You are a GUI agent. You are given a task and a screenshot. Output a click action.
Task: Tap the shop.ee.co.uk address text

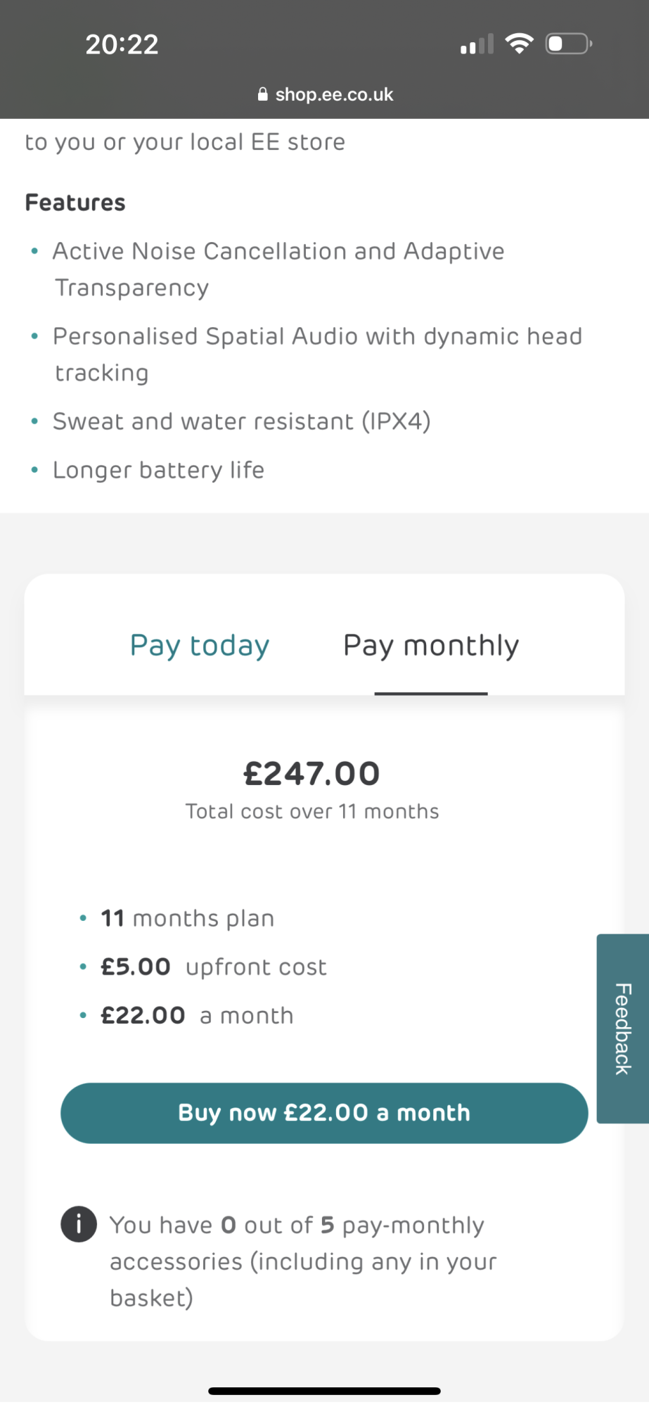pyautogui.click(x=334, y=94)
